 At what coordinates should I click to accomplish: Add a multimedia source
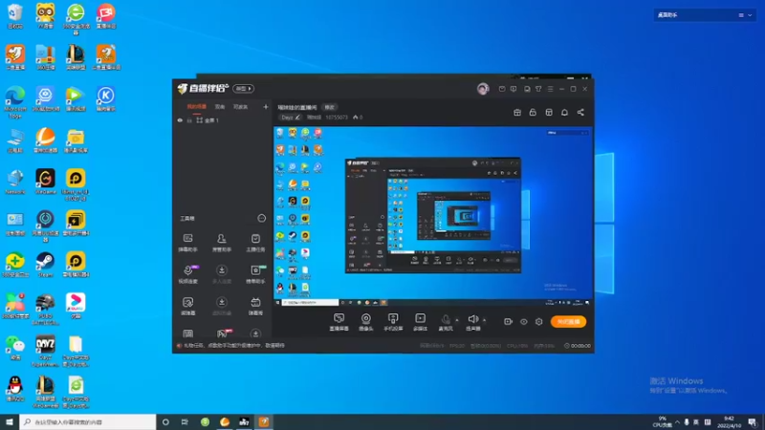coord(420,322)
